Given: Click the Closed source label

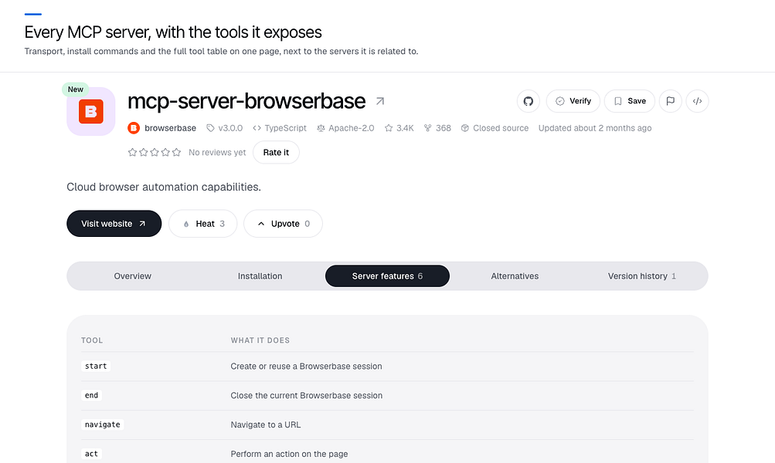Looking at the screenshot, I should [x=495, y=128].
